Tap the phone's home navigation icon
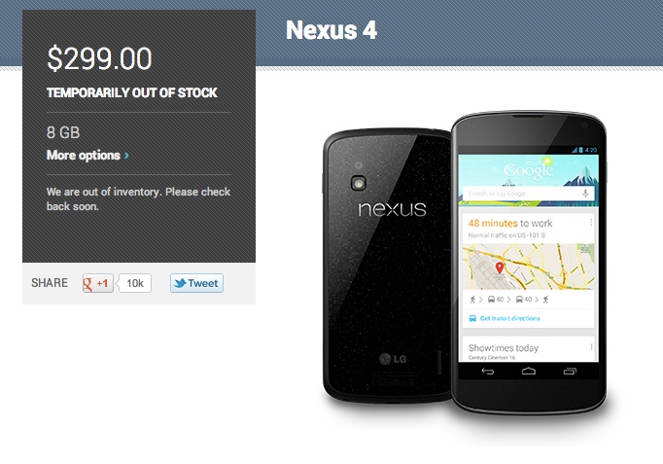663x464 pixels. (x=529, y=372)
